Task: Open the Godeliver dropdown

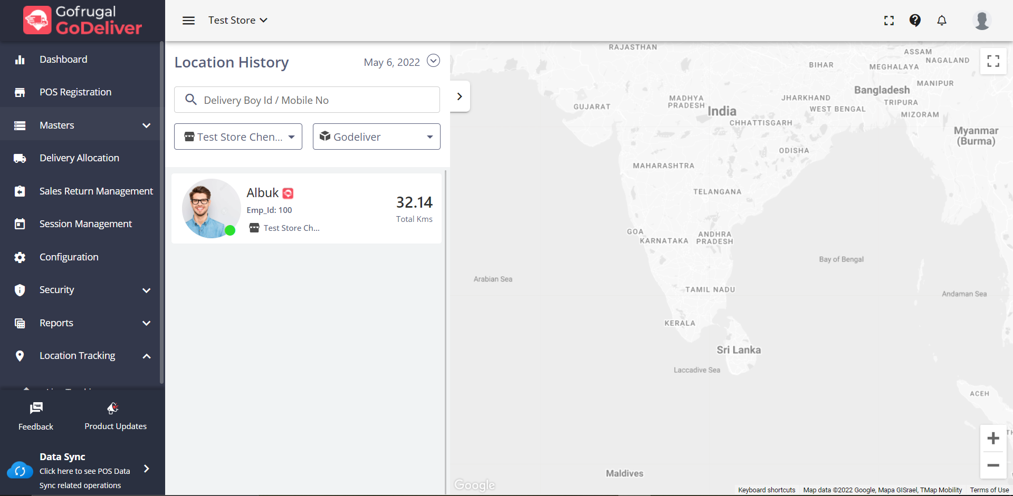Action: tap(377, 137)
